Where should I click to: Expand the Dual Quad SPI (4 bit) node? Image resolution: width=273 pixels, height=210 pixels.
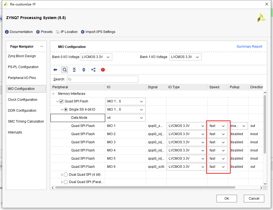coord(62,175)
